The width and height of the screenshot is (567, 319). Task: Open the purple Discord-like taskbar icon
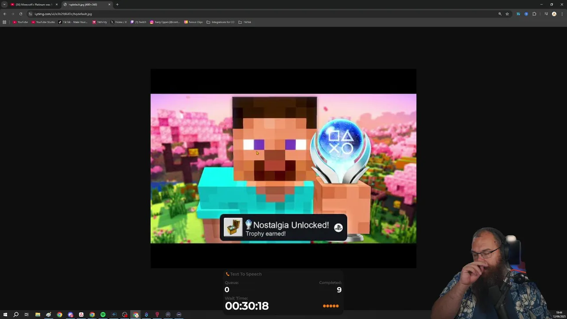(70, 315)
